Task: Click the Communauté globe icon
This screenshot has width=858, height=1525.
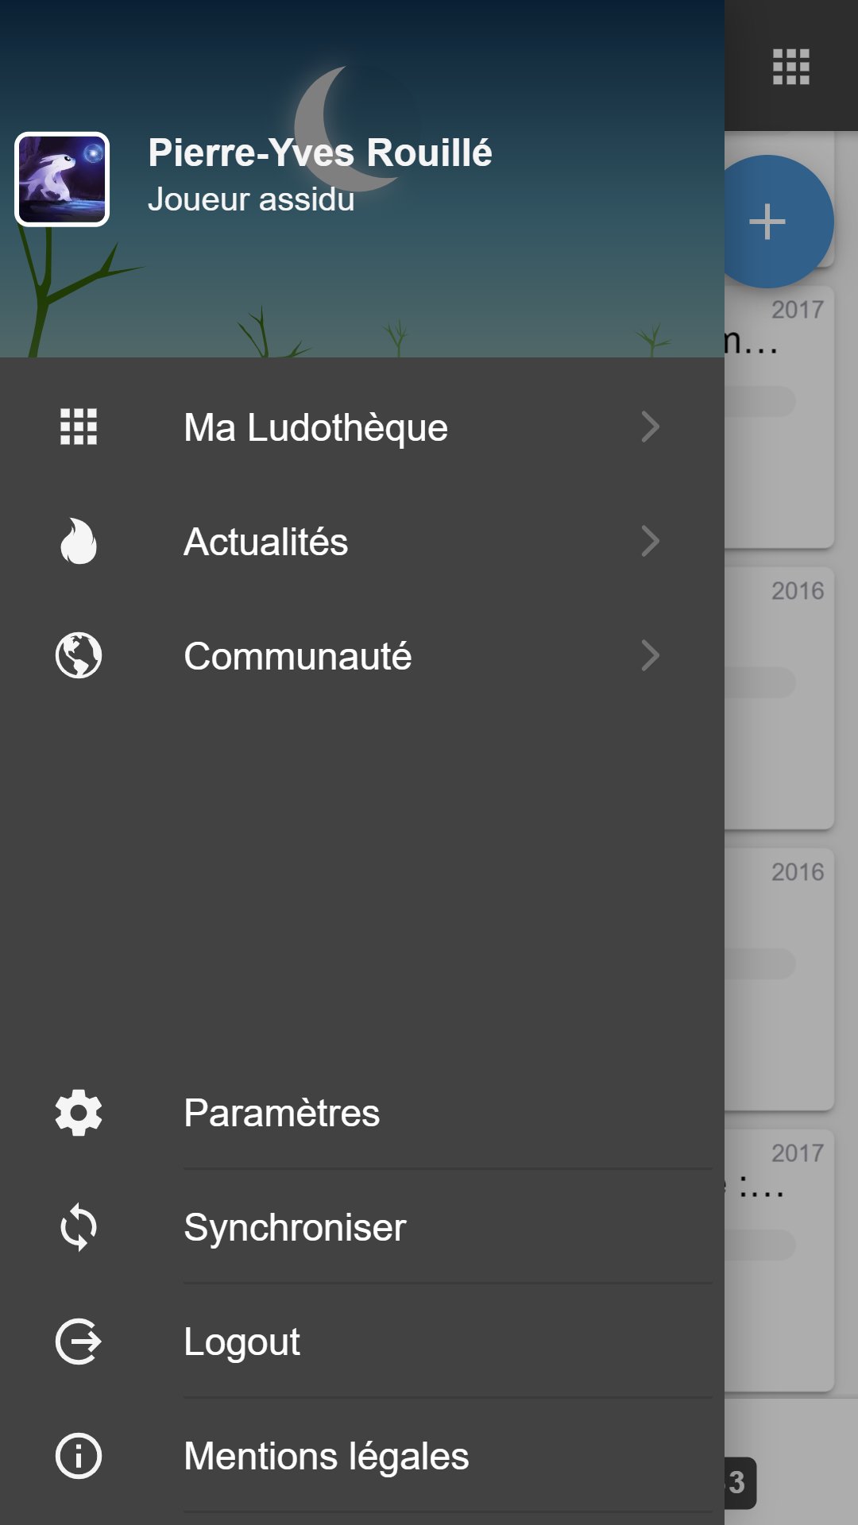Action: tap(79, 656)
